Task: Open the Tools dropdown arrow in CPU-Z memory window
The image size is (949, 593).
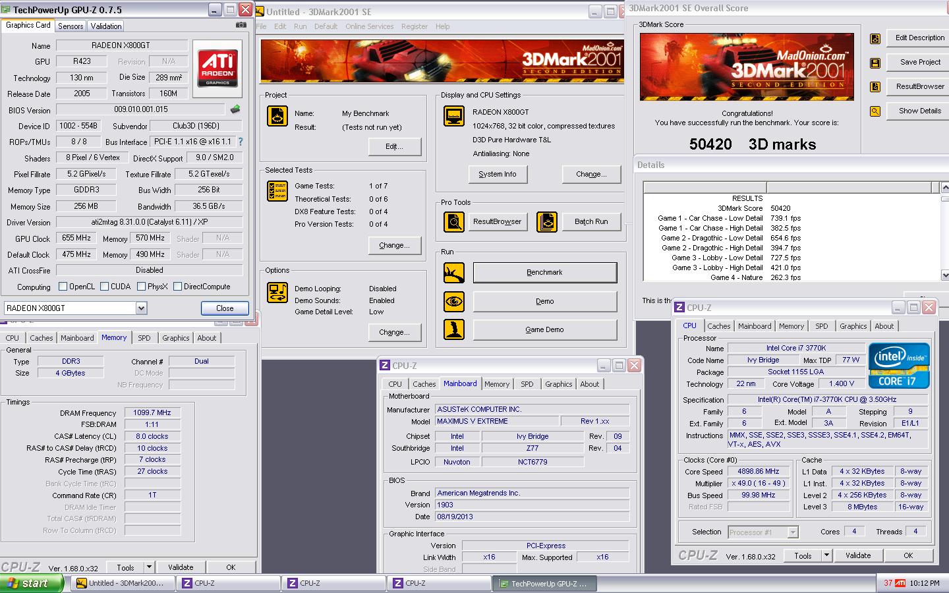Action: click(149, 567)
